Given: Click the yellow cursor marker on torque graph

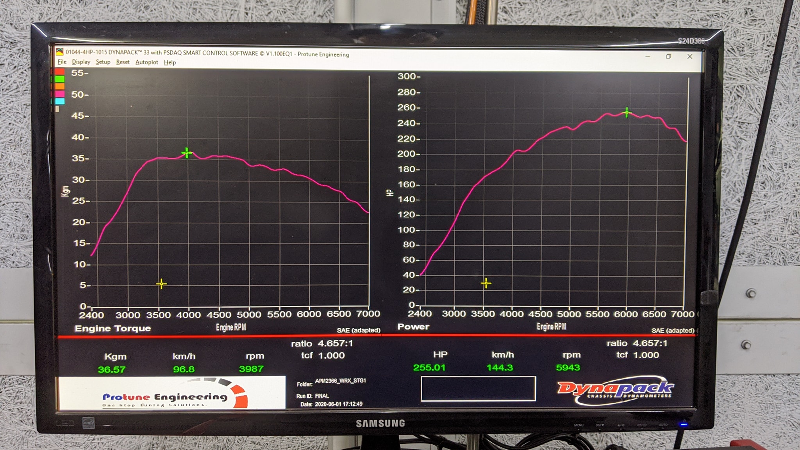Looking at the screenshot, I should 161,284.
